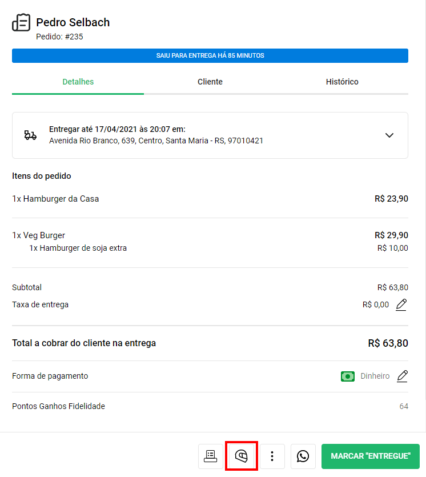Open the three-dot more options menu
426x477 pixels.
(x=272, y=456)
